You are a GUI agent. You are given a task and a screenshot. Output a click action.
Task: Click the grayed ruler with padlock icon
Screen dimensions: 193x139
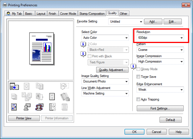(x=65, y=97)
